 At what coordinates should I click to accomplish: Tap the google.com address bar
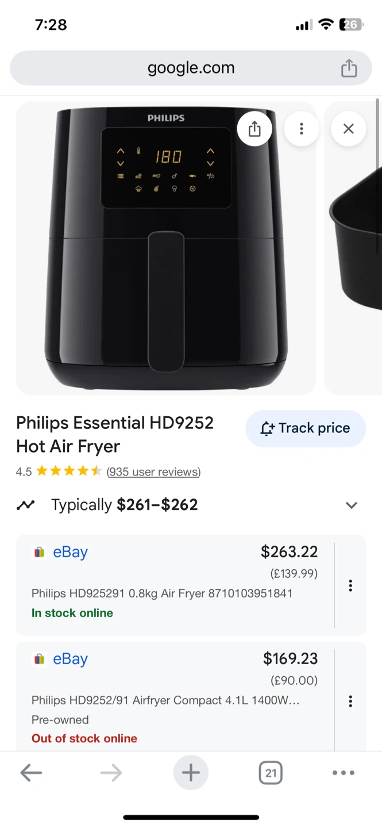(x=191, y=67)
